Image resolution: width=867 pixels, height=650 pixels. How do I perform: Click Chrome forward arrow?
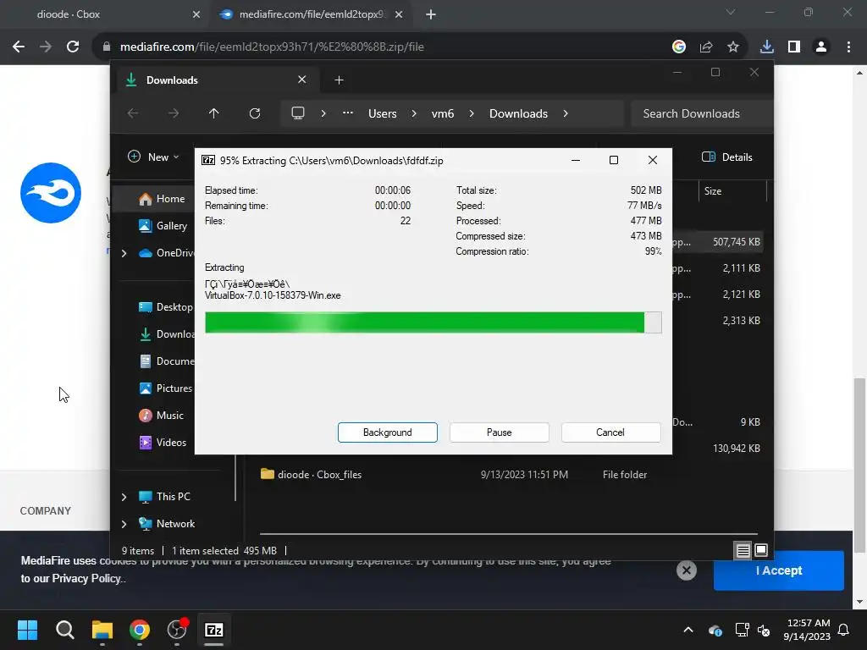(46, 47)
